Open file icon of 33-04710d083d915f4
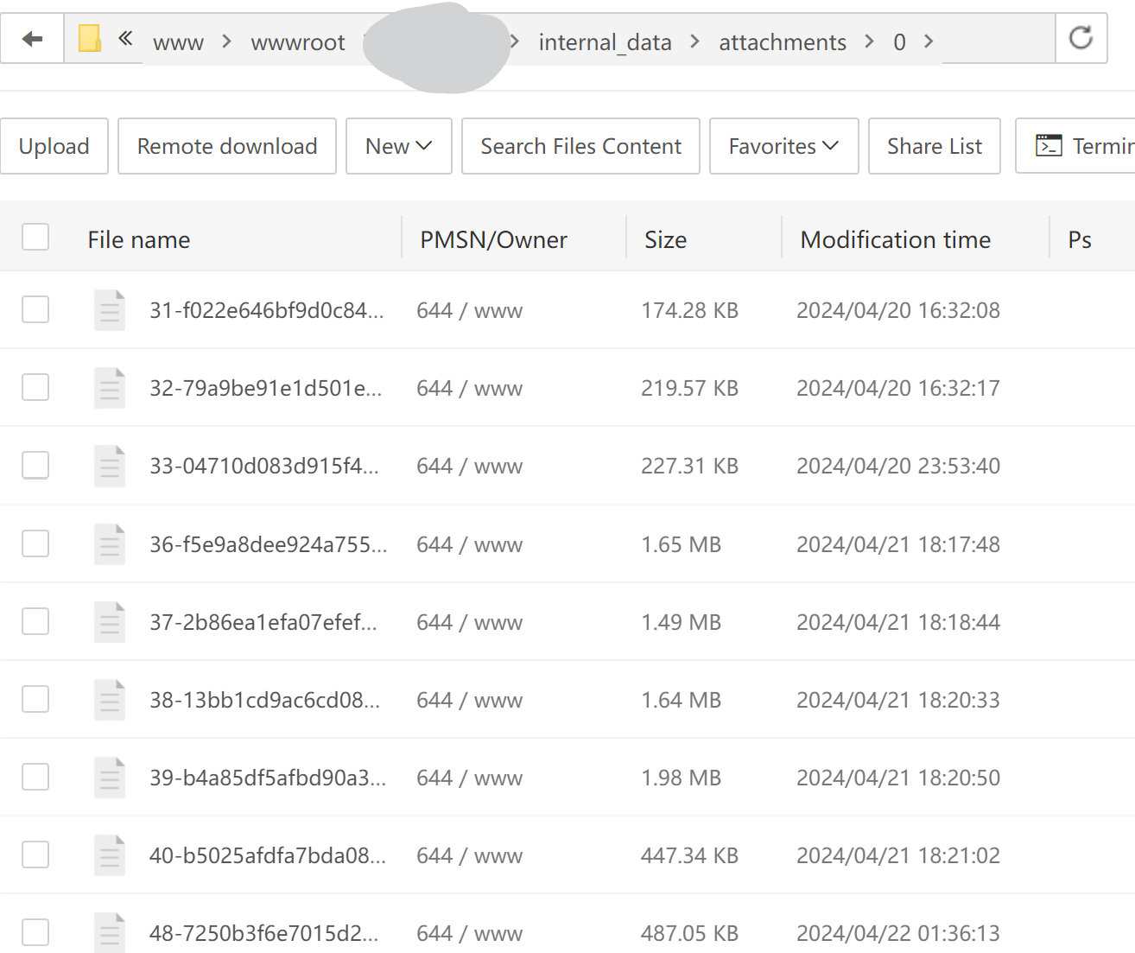This screenshot has height=953, width=1135. (110, 466)
